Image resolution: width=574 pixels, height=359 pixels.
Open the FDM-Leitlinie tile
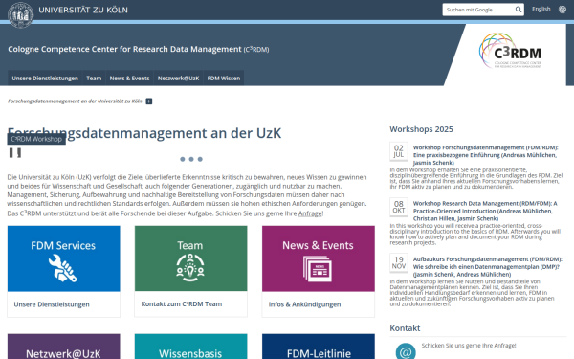[319, 347]
